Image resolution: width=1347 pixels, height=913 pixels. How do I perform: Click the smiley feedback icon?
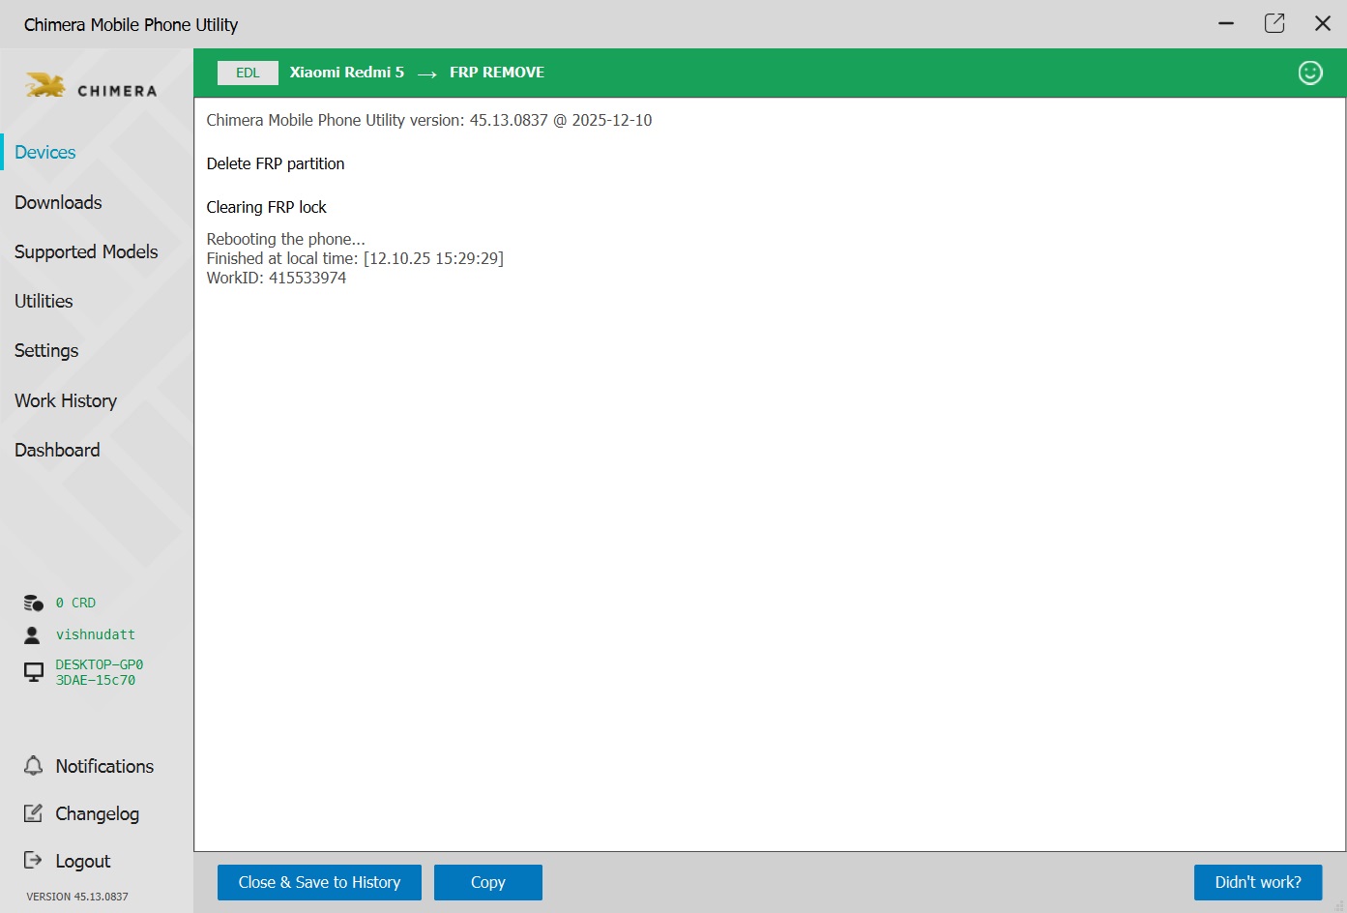(1310, 73)
